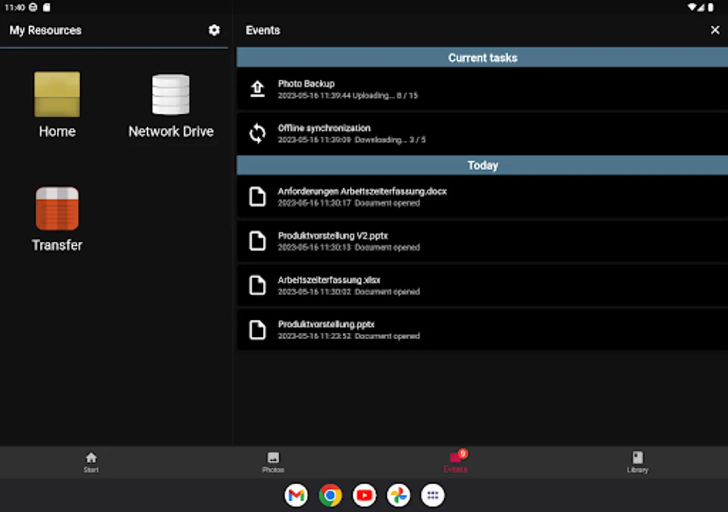Launch Gmail from the dock
728x512 pixels.
[296, 496]
